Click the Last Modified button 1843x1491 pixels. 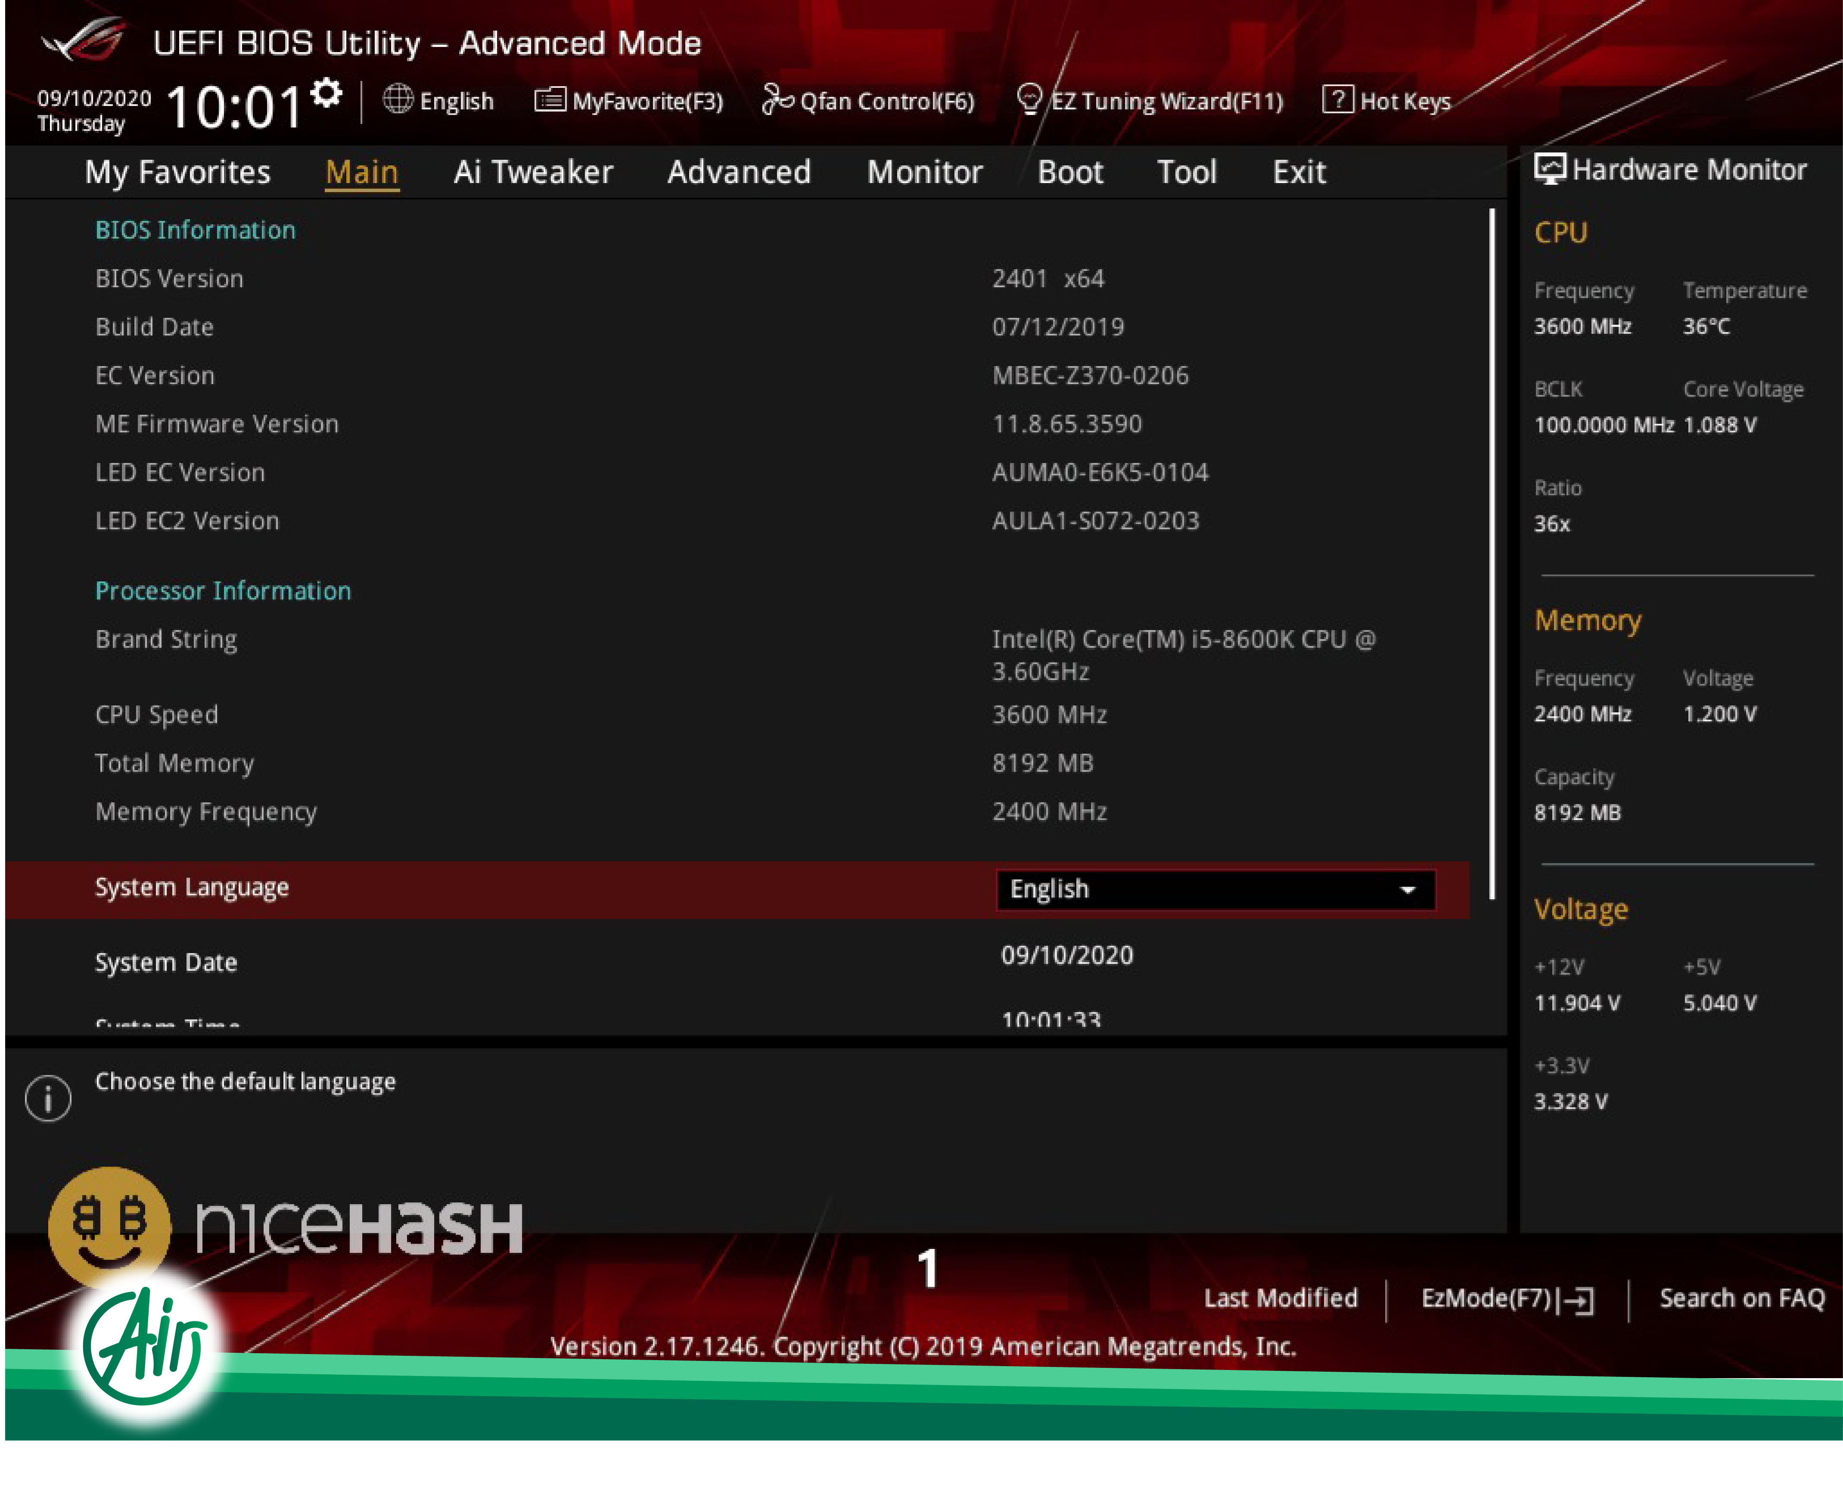1280,1298
